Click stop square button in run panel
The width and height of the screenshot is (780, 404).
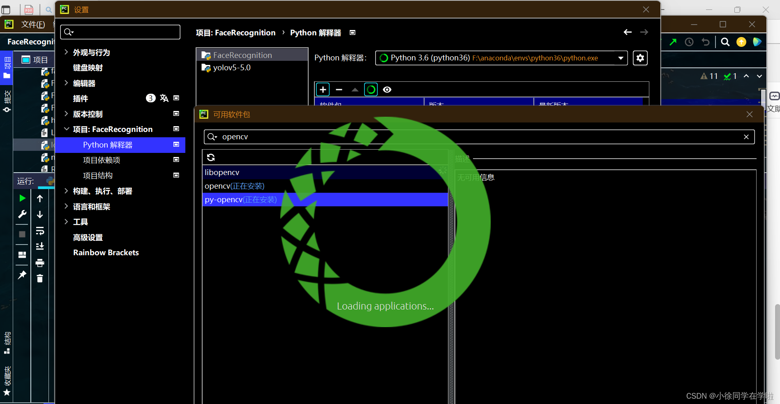(x=23, y=234)
